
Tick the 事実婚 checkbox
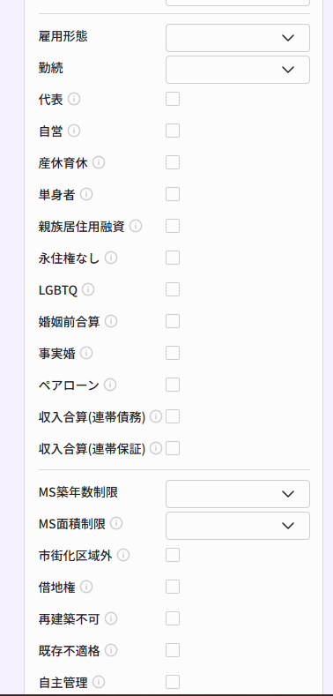pyautogui.click(x=173, y=353)
